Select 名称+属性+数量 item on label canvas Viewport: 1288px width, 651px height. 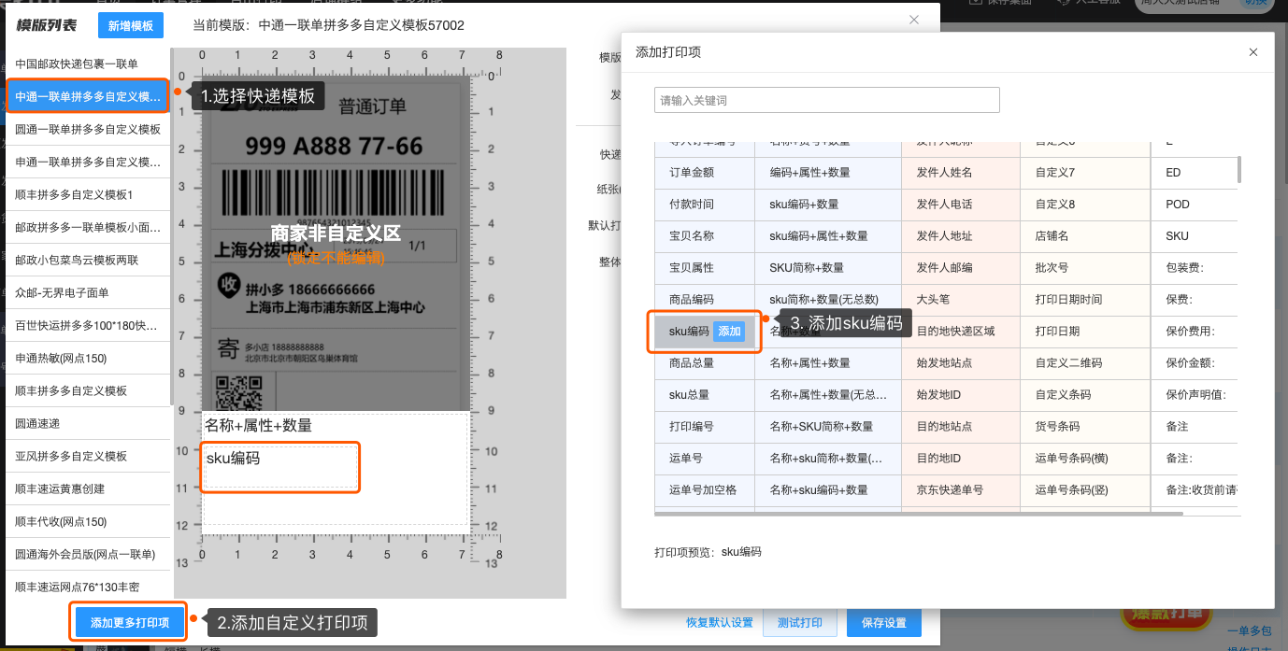pos(259,426)
